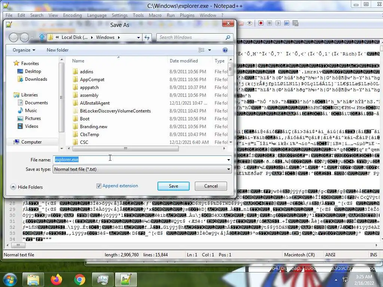This screenshot has height=287, width=383.
Task: Toggle file monitoring eye icon in toolbar
Action: pyautogui.click(x=249, y=23)
